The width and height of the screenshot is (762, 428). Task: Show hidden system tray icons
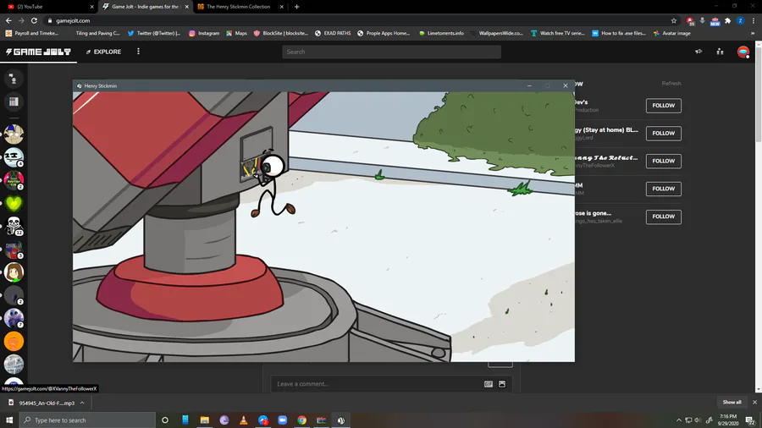point(678,420)
